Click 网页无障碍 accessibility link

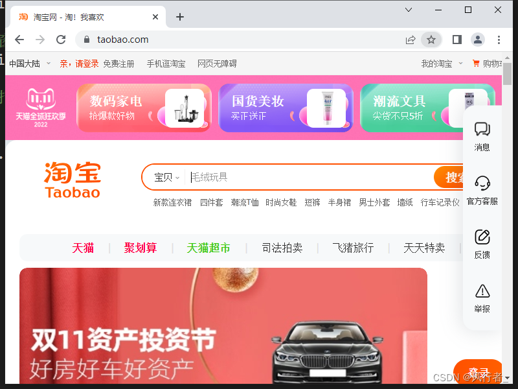pos(217,64)
